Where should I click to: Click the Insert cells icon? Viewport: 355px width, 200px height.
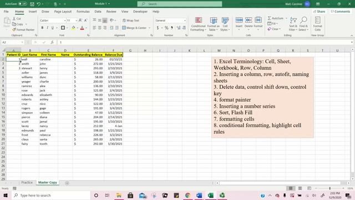pos(239,21)
